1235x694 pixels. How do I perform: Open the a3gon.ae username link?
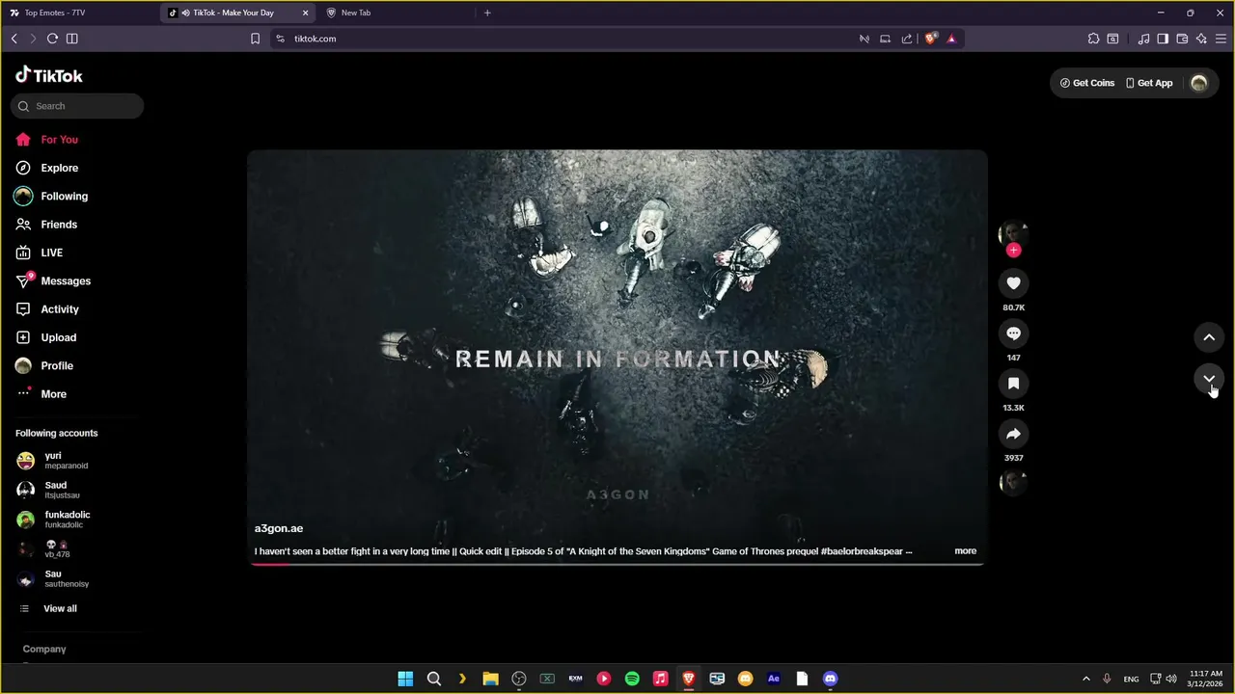279,528
